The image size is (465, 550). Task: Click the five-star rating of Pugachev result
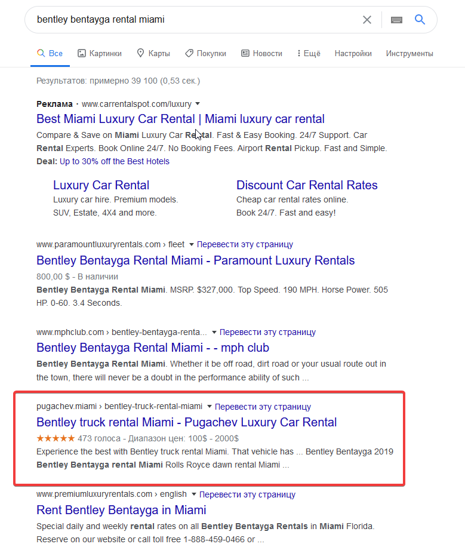click(x=56, y=438)
